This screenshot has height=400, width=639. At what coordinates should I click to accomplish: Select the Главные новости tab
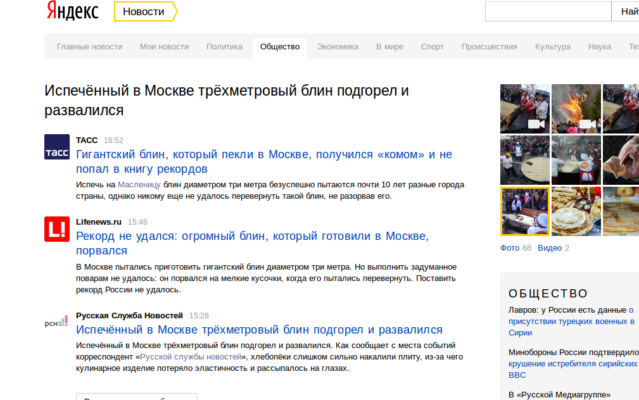[89, 47]
